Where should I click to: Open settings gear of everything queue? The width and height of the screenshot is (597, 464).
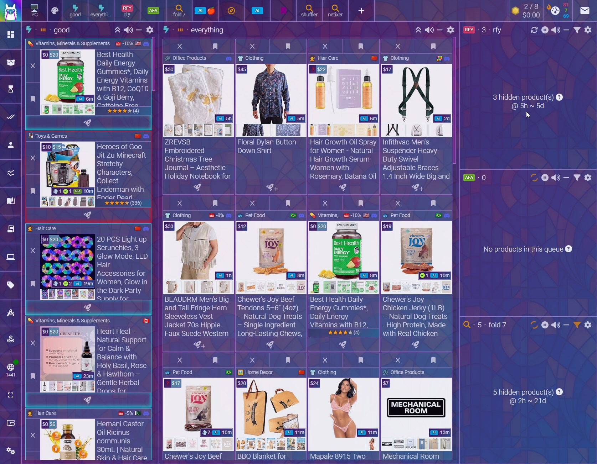point(451,30)
